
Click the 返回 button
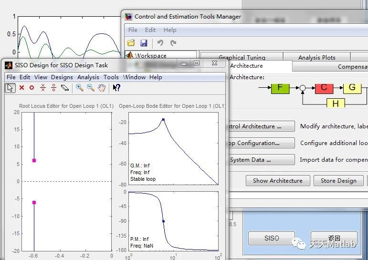click(x=334, y=238)
